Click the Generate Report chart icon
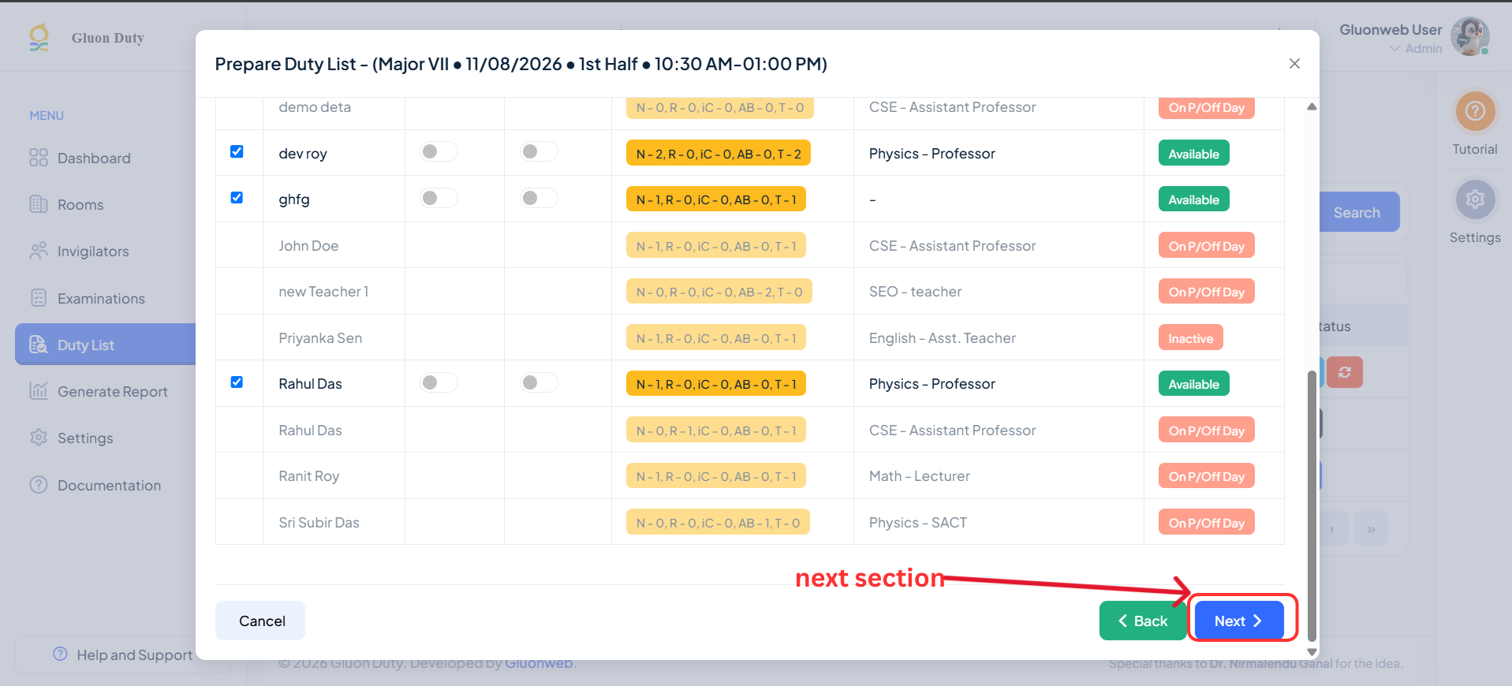The width and height of the screenshot is (1512, 686). [39, 391]
